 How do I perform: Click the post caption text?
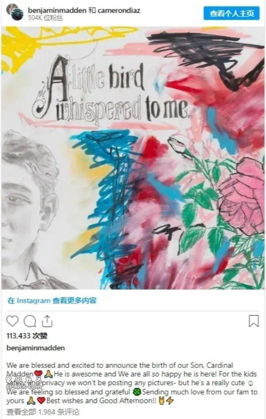132,383
